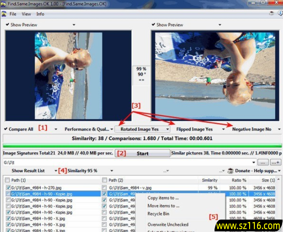Toggle the Path (1) header checkbox
Viewport: 283px width, 232px height.
[7, 180]
